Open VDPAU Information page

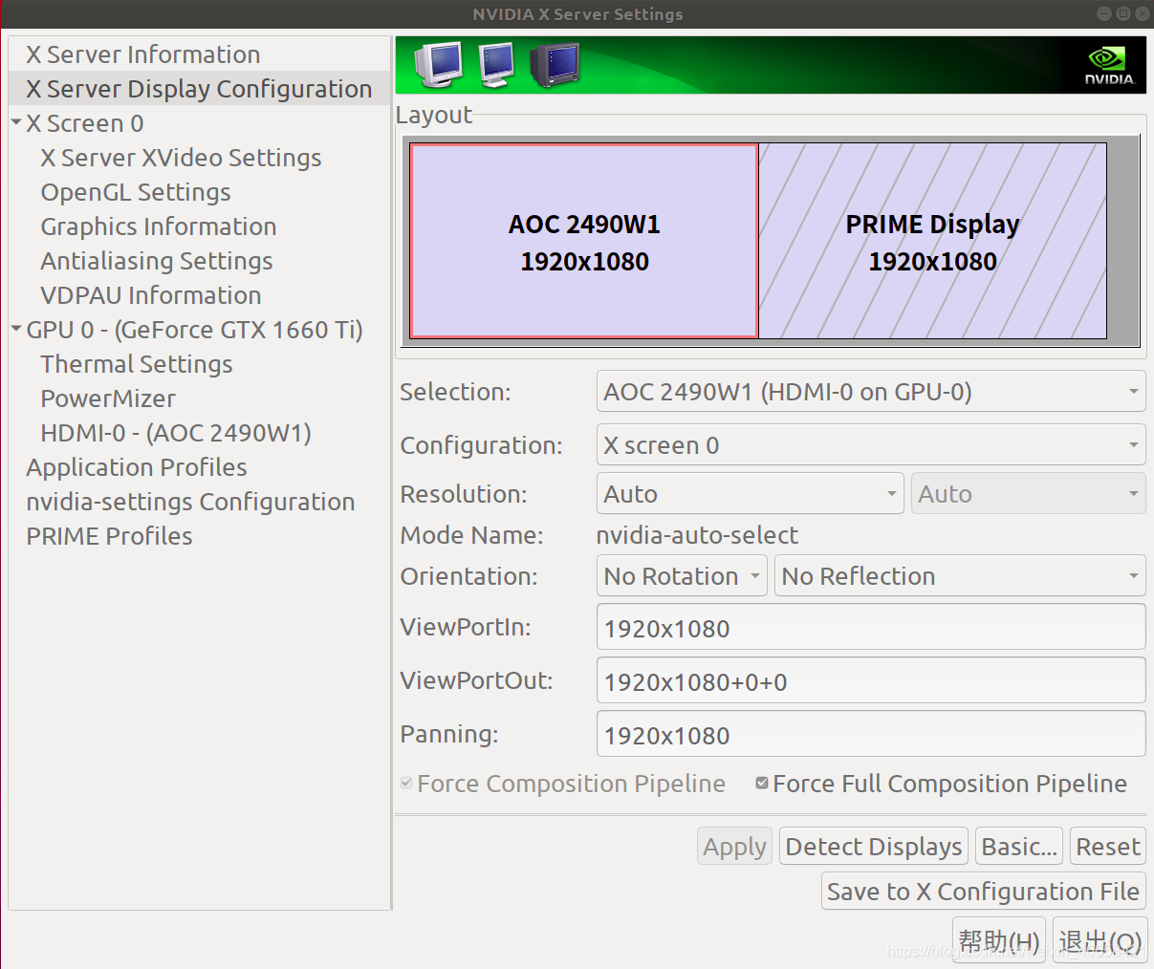151,295
